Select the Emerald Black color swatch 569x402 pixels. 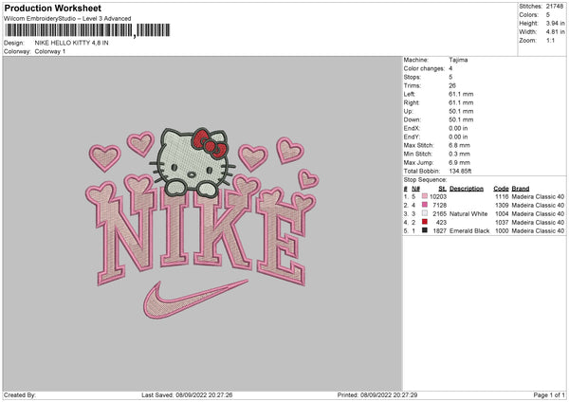pos(427,230)
